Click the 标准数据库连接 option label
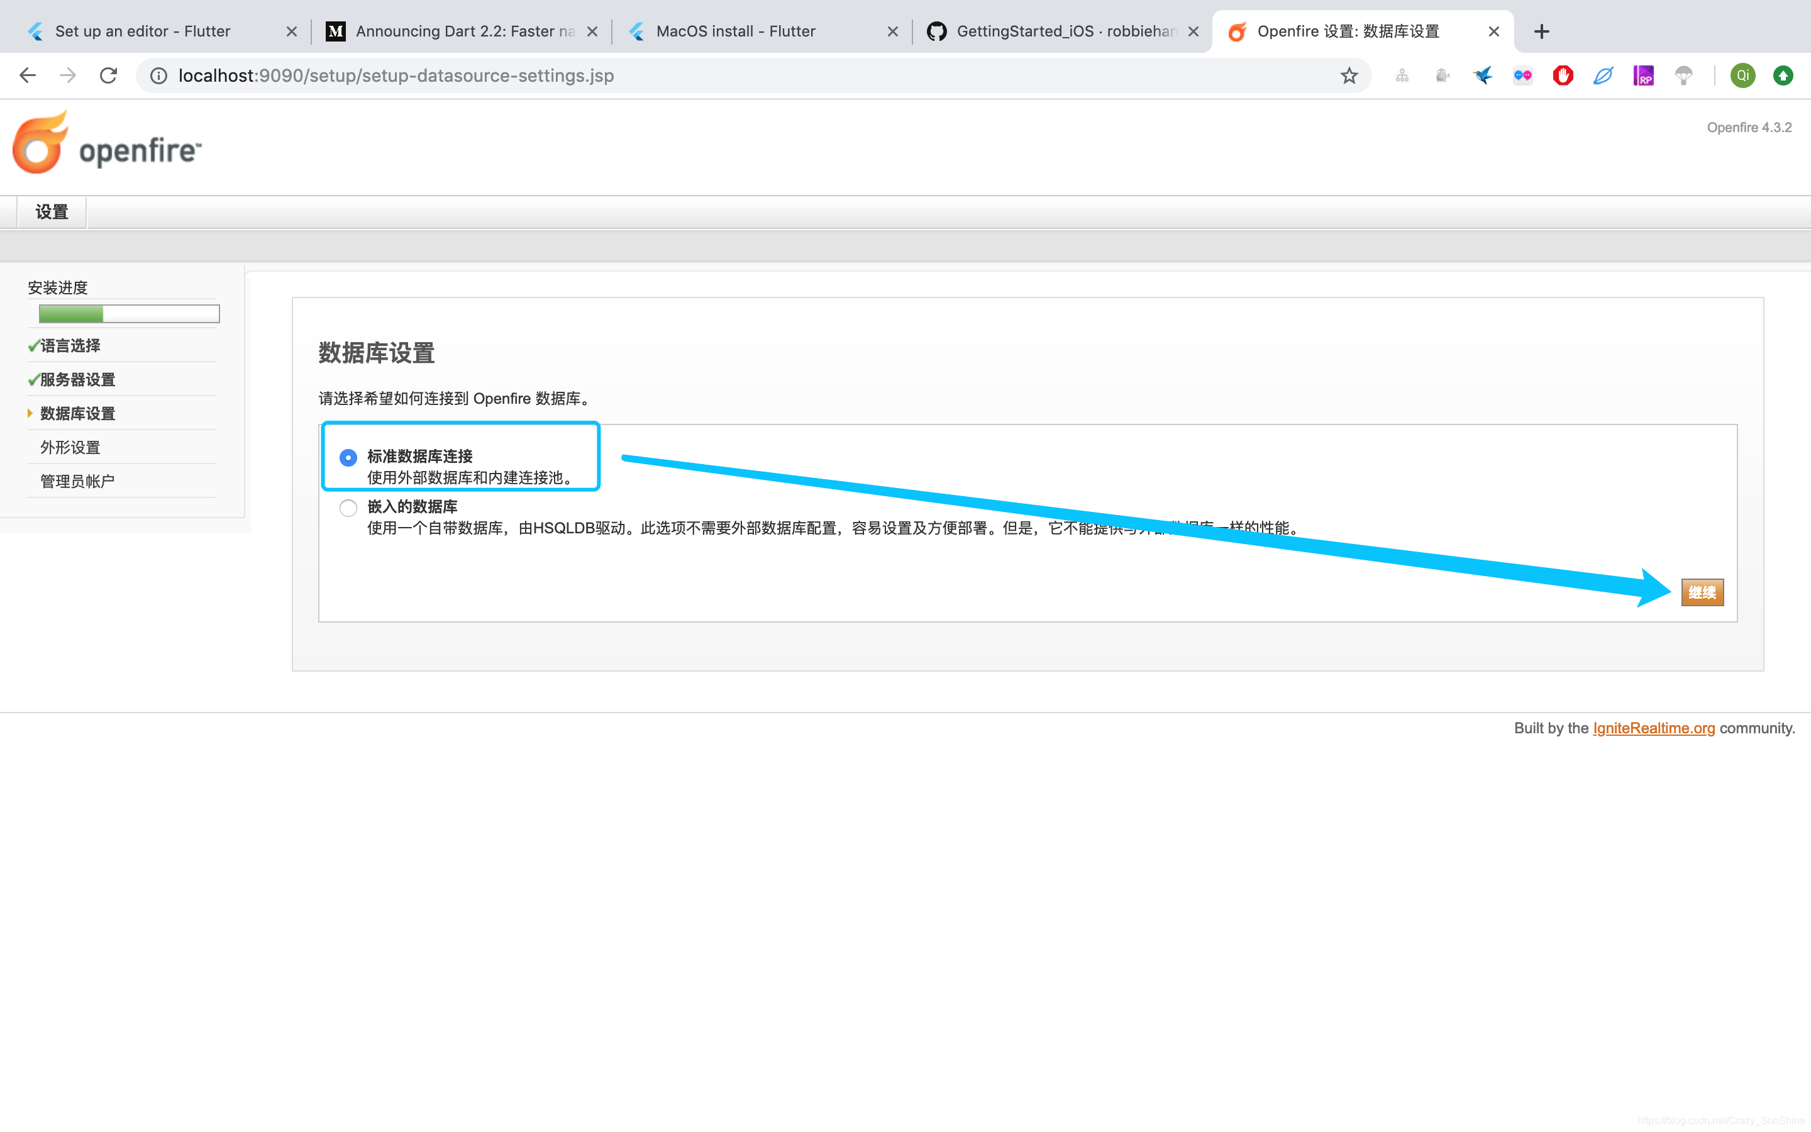 pyautogui.click(x=420, y=457)
